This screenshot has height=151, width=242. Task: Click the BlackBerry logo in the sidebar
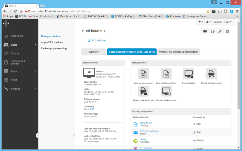(x=6, y=24)
